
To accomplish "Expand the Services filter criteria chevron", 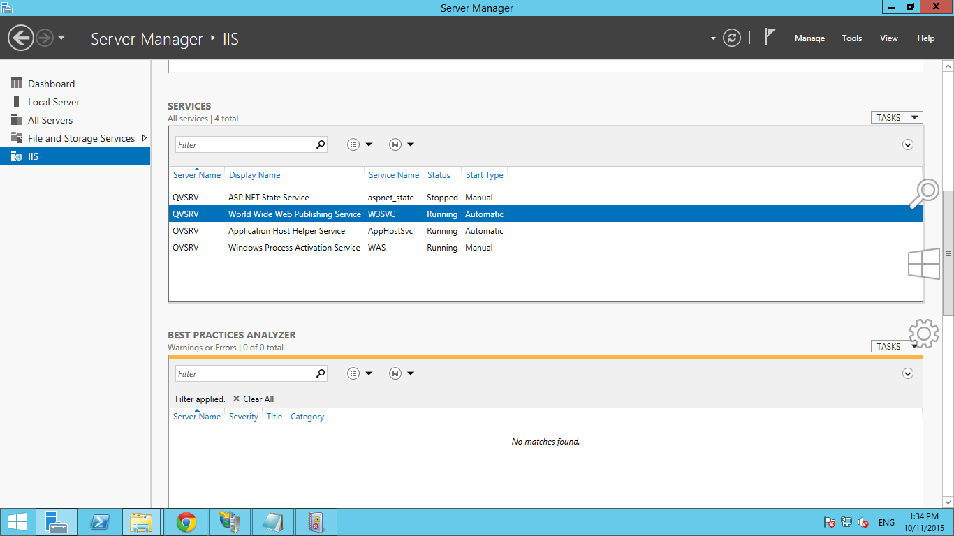I will [908, 144].
